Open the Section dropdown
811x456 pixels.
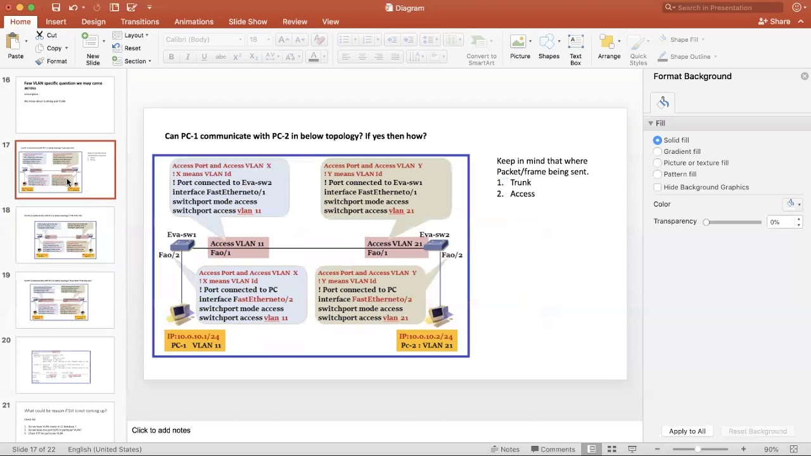pyautogui.click(x=132, y=61)
